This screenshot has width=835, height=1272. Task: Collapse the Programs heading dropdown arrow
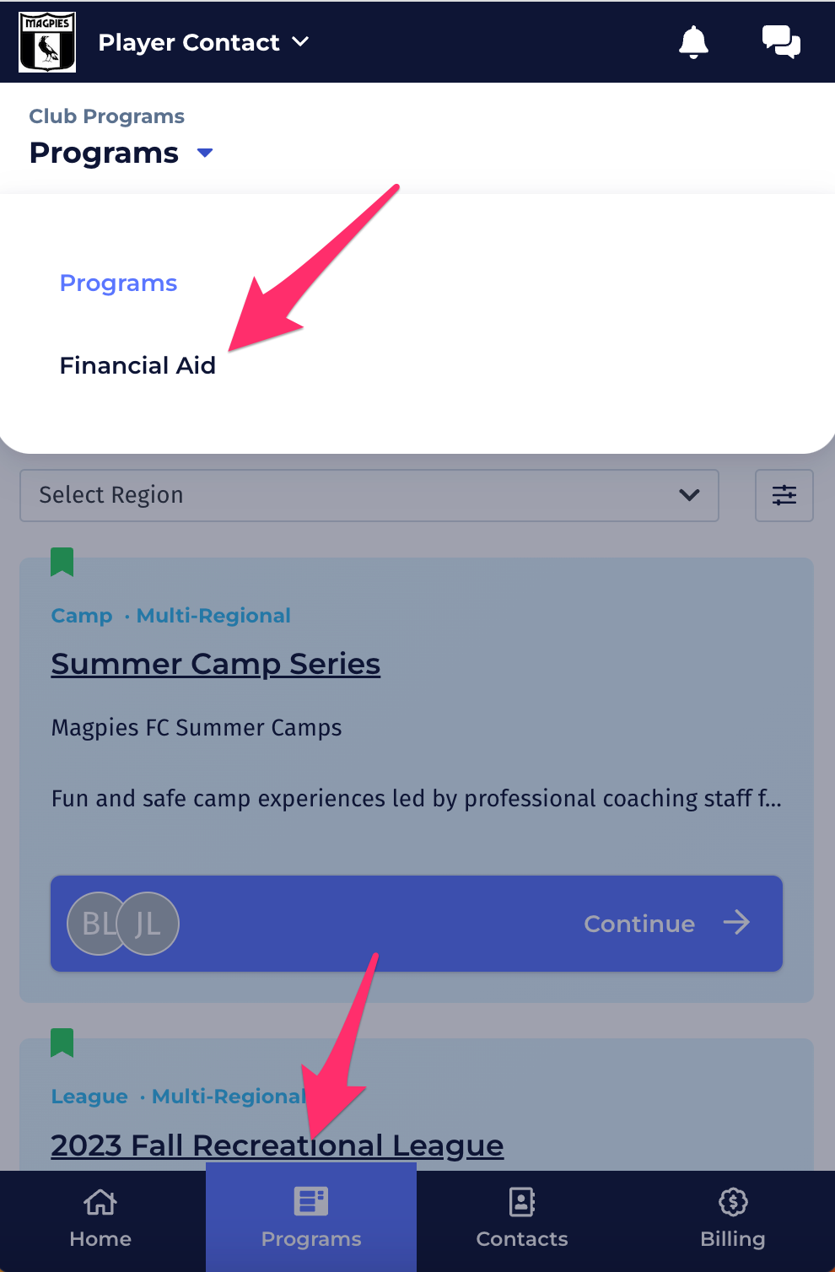click(x=205, y=153)
